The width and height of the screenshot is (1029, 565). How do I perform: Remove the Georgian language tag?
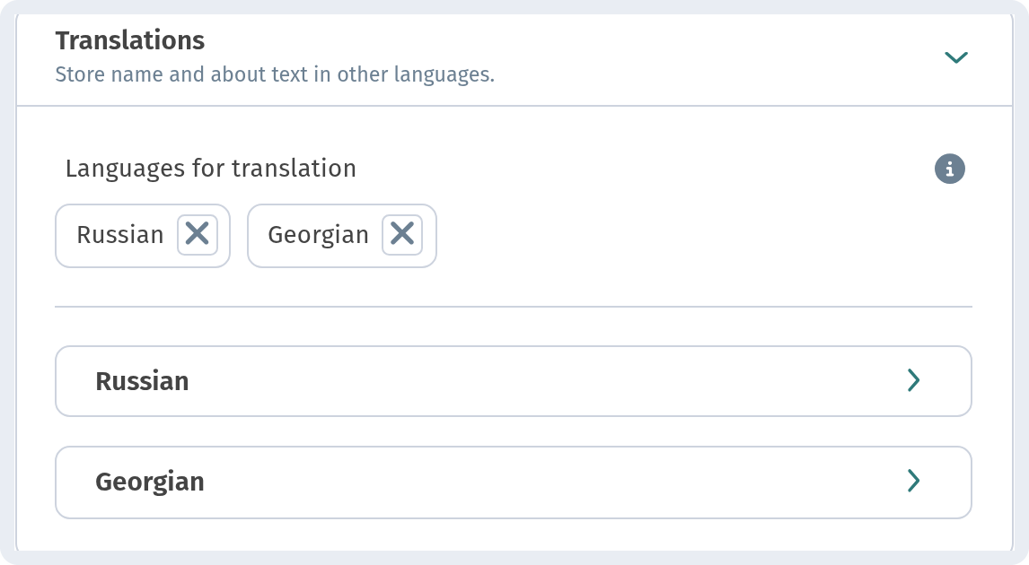pos(402,234)
